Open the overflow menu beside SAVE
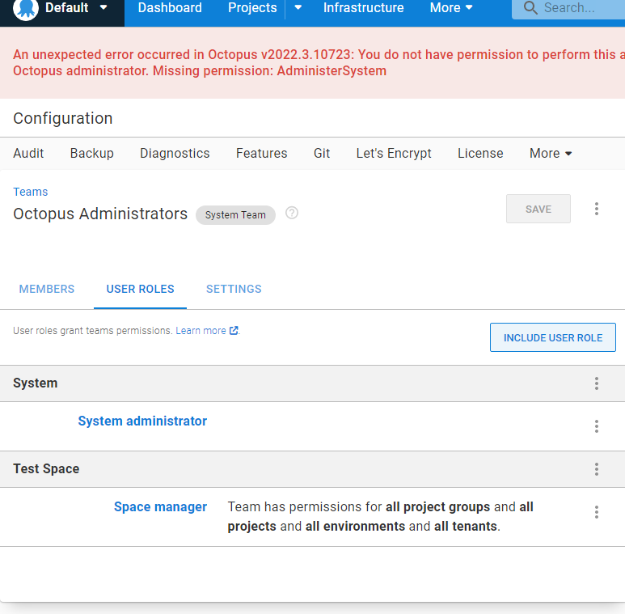 coord(597,209)
